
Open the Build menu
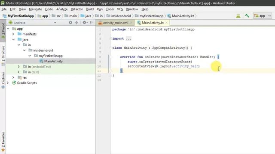pos(90,9)
